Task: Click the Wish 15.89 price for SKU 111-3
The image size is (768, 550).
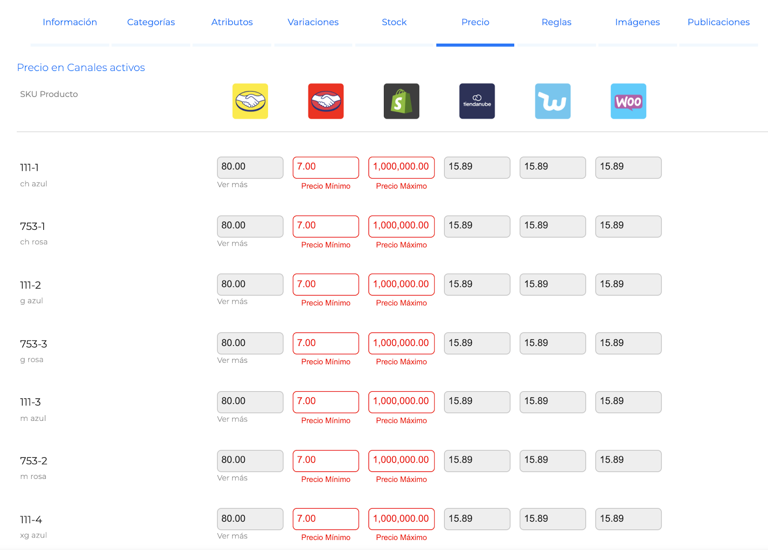Action: [553, 402]
